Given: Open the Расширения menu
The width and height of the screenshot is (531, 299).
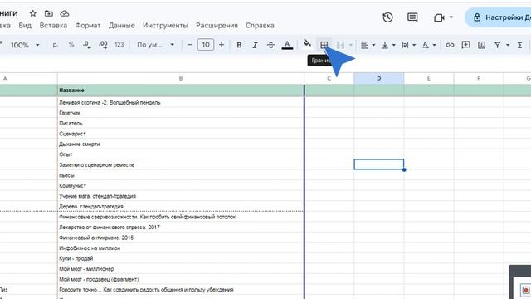Looking at the screenshot, I should (x=217, y=26).
